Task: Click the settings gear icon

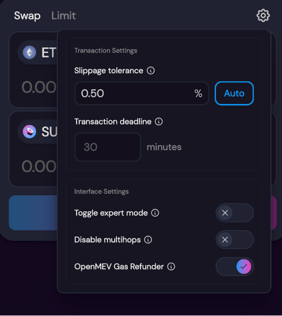Action: click(x=263, y=16)
